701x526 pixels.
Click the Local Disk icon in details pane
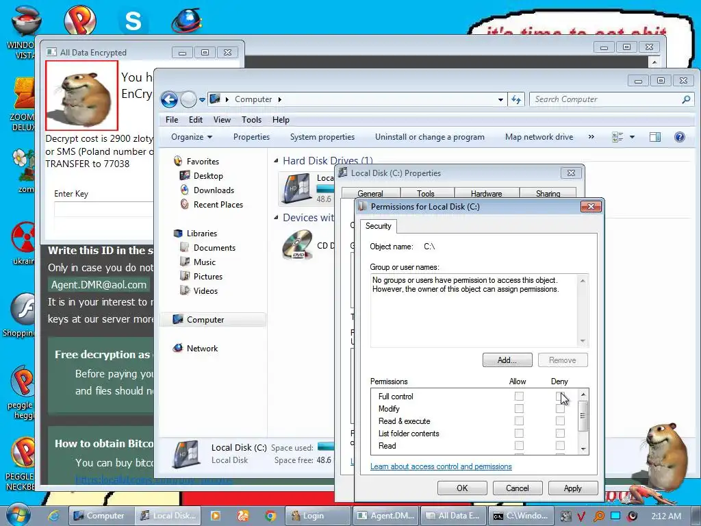pos(186,453)
